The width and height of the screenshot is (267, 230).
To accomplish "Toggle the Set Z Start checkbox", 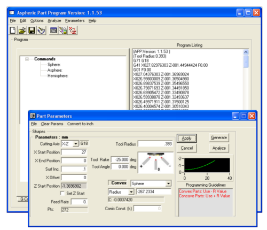I will point(62,193).
